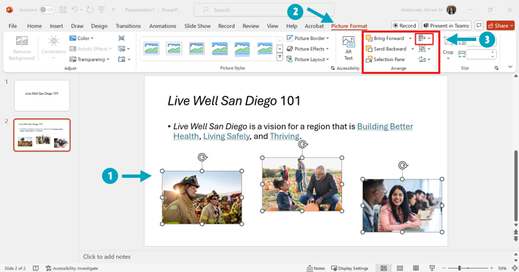519x272 pixels.
Task: Switch to the Transitions tab
Action: [x=128, y=26]
